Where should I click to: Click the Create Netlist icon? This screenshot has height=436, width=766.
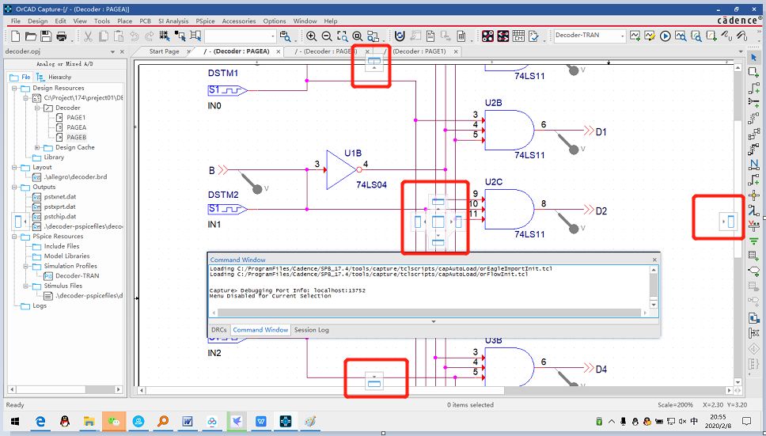430,36
